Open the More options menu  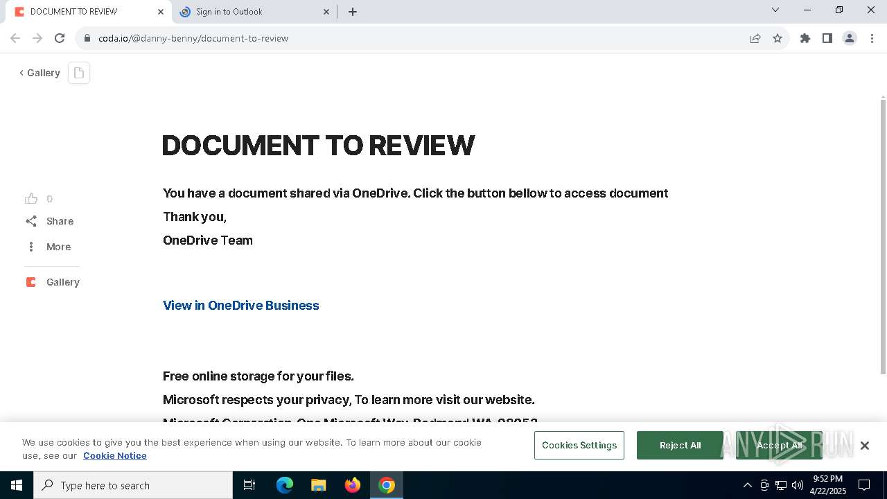(48, 247)
